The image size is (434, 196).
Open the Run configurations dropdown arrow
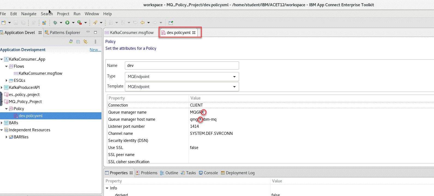(x=73, y=23)
